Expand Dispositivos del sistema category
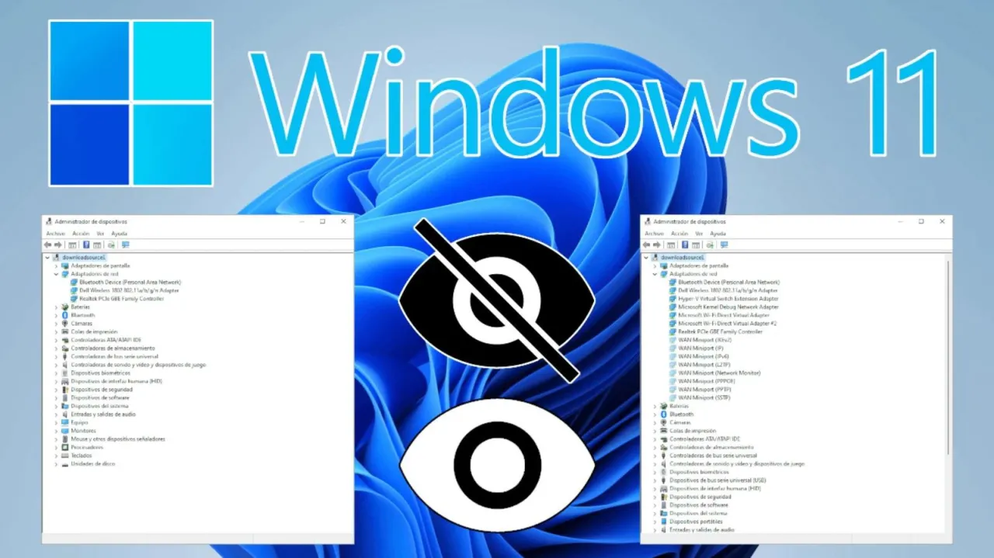This screenshot has width=994, height=558. pos(55,406)
